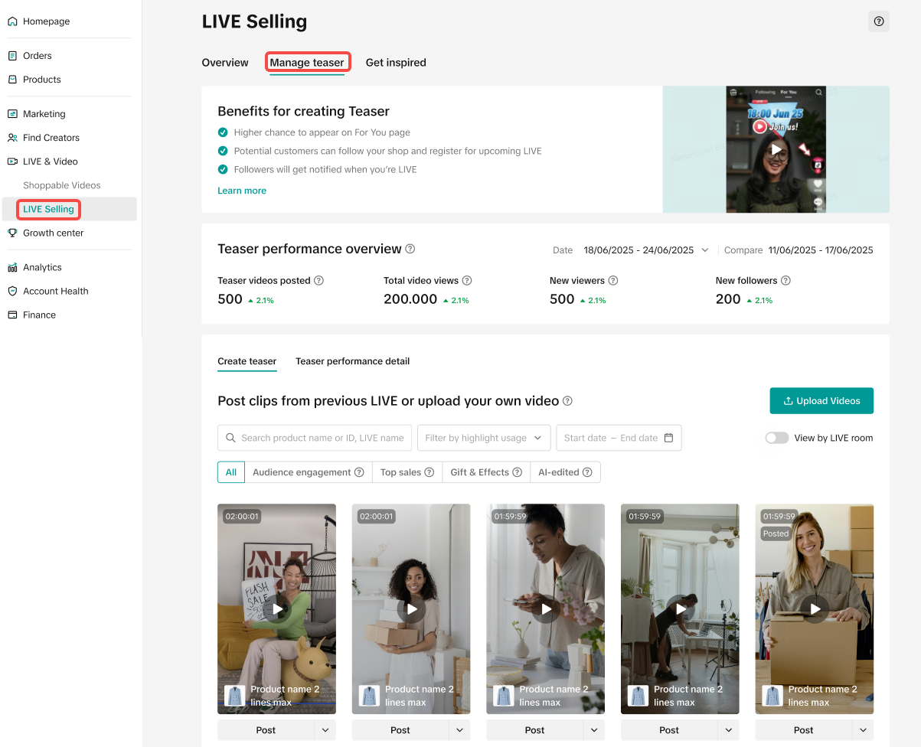Enable View by LIVE room toggle
Viewport: 921px width, 747px height.
(776, 438)
